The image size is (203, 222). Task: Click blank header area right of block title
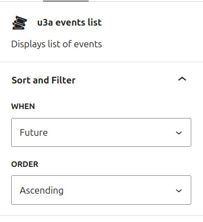coord(151,22)
